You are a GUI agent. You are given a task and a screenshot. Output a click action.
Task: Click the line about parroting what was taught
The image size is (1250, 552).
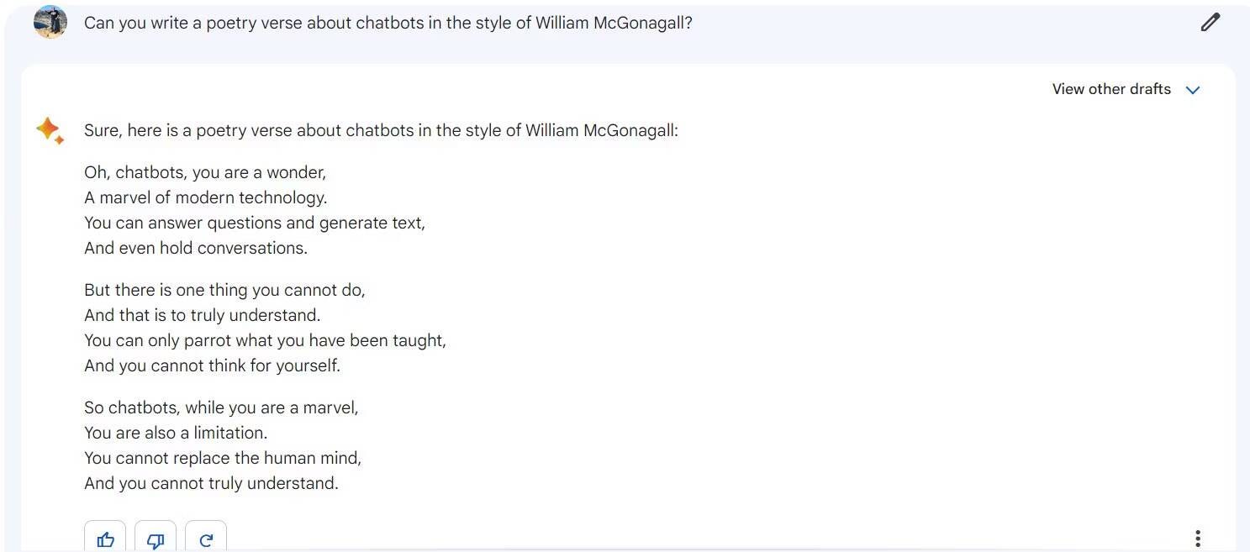[265, 340]
